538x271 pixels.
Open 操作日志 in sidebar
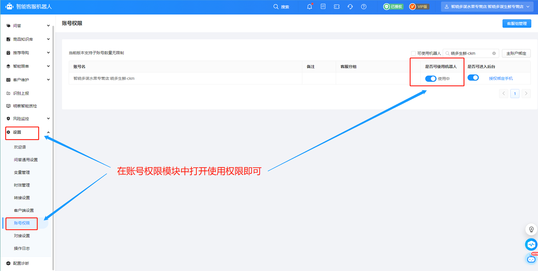pos(22,248)
